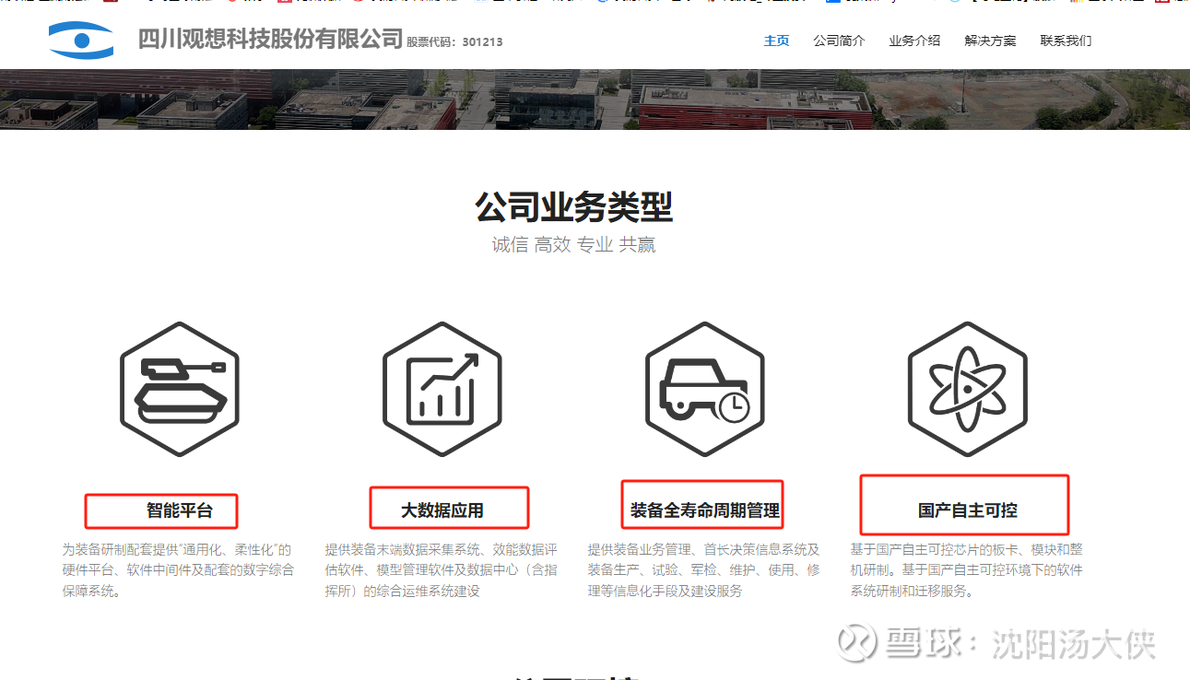1190x680 pixels.
Task: Open the 业务介绍 navigation item
Action: 913,41
